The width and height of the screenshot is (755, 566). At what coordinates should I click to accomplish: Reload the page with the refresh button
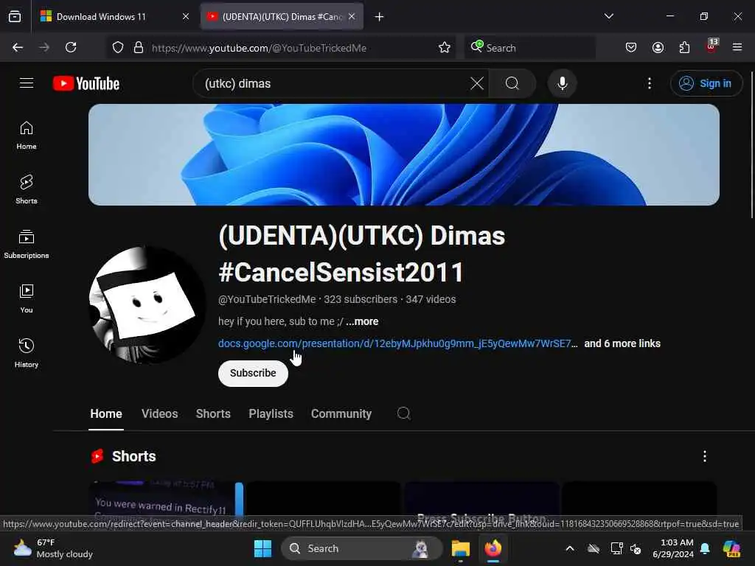71,47
